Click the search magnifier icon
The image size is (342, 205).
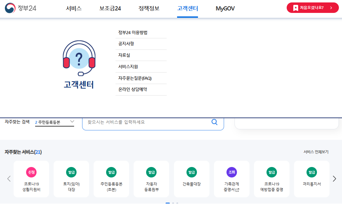pyautogui.click(x=215, y=122)
